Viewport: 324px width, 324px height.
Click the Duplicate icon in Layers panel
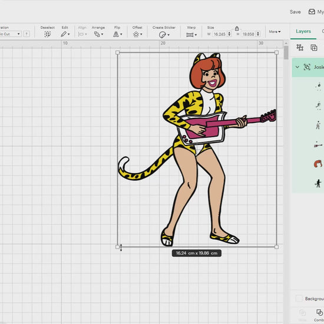click(314, 48)
